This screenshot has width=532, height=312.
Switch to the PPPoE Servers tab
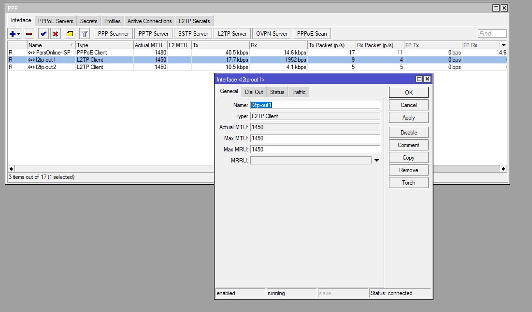(56, 21)
